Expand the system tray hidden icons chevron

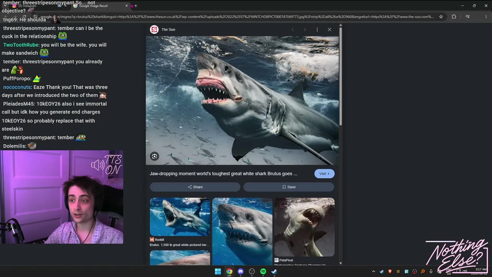click(x=373, y=272)
